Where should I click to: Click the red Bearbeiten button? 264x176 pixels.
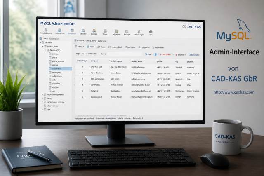(165, 54)
